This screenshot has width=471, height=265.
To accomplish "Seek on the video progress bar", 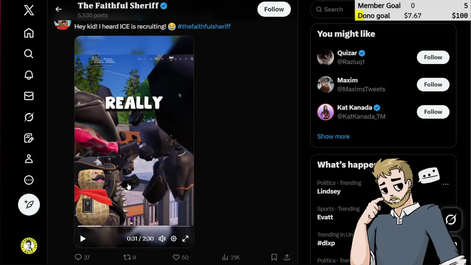I will click(x=134, y=226).
